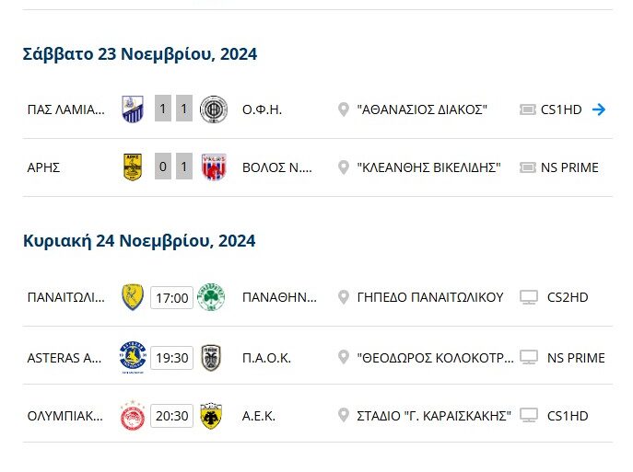Viewport: 633px width, 472px height.
Task: Click the 0-1 score of Aris match
Action: (x=173, y=167)
